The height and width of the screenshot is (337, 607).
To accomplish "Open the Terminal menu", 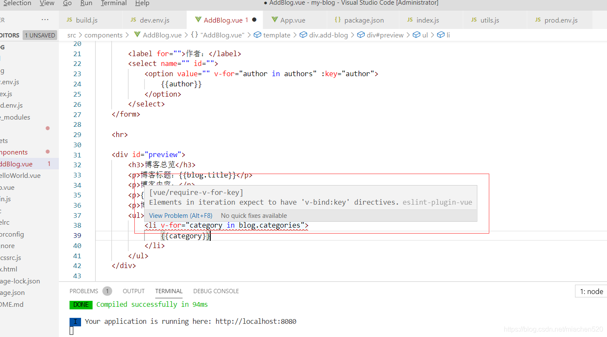I will 113,3.
